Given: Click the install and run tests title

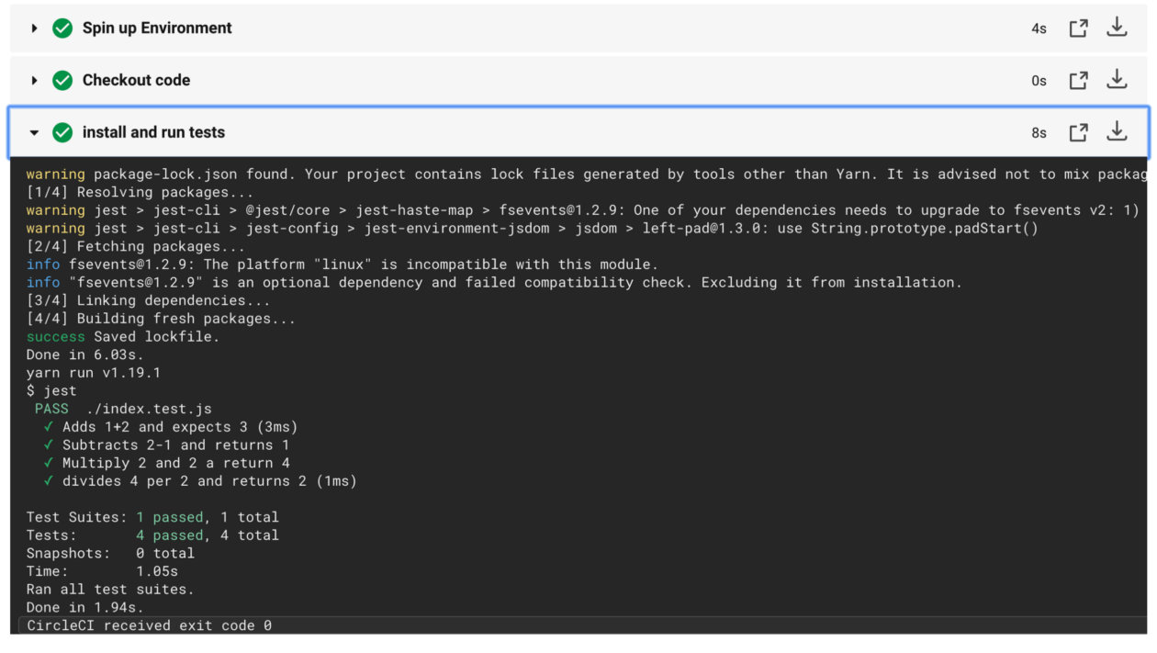Looking at the screenshot, I should click(153, 133).
